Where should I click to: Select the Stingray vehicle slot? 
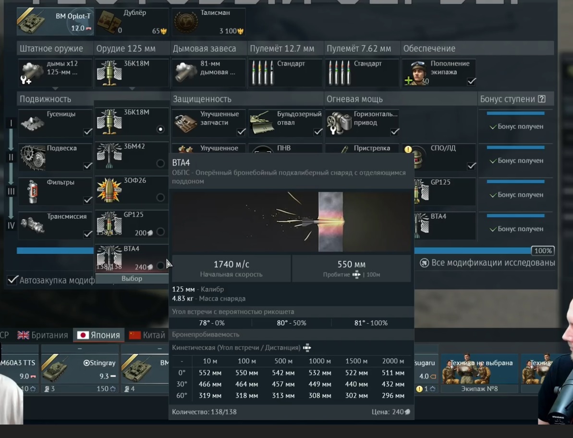pos(79,370)
